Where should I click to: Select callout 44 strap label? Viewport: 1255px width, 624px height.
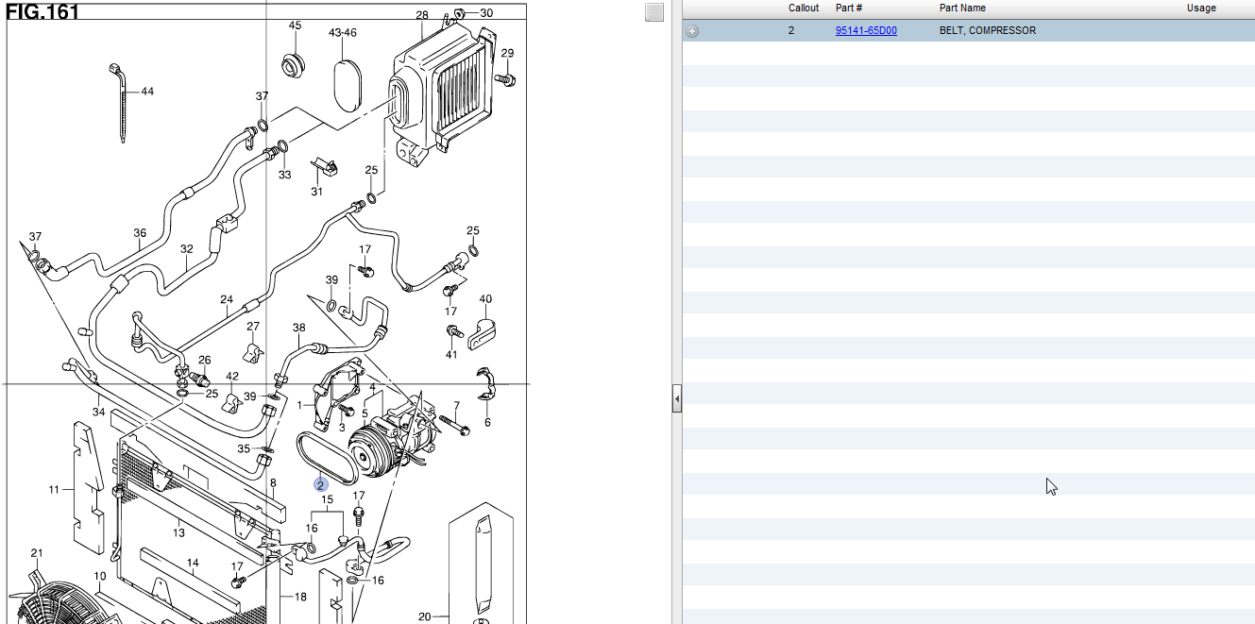pos(147,92)
